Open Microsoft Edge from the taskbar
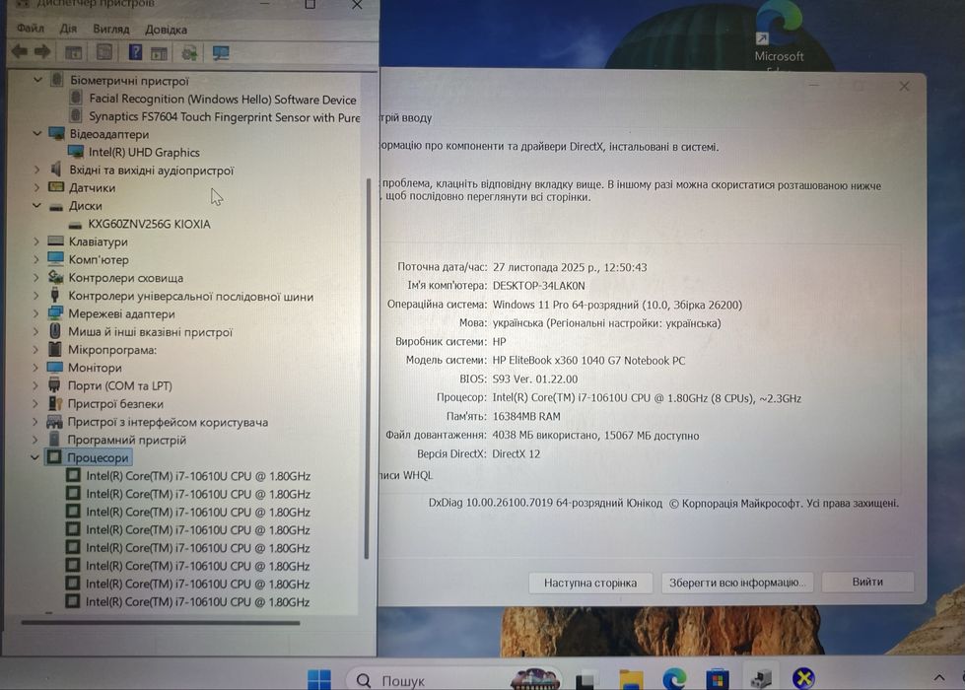Screen dimensions: 965x690 [674, 679]
